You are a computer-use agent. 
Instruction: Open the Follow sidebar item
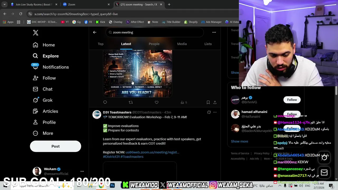tap(44, 78)
